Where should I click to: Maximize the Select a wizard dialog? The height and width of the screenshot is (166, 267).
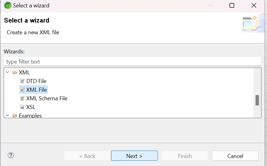[x=232, y=6]
